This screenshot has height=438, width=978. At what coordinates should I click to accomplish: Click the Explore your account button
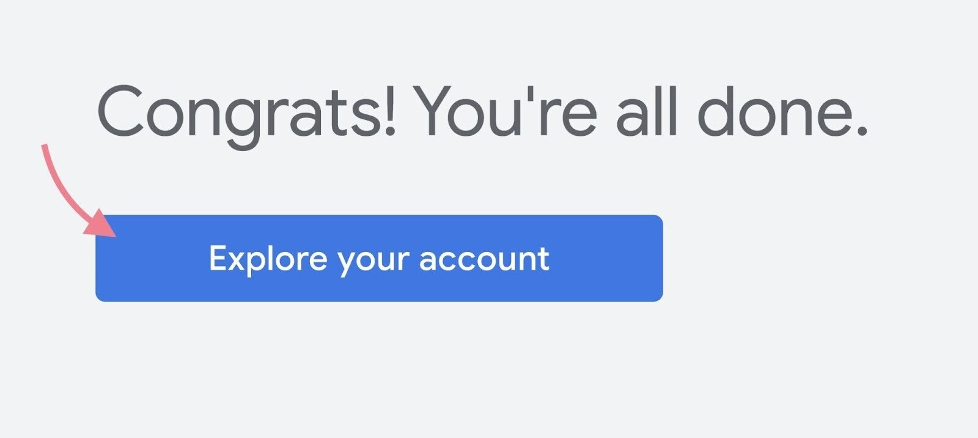[x=379, y=258]
